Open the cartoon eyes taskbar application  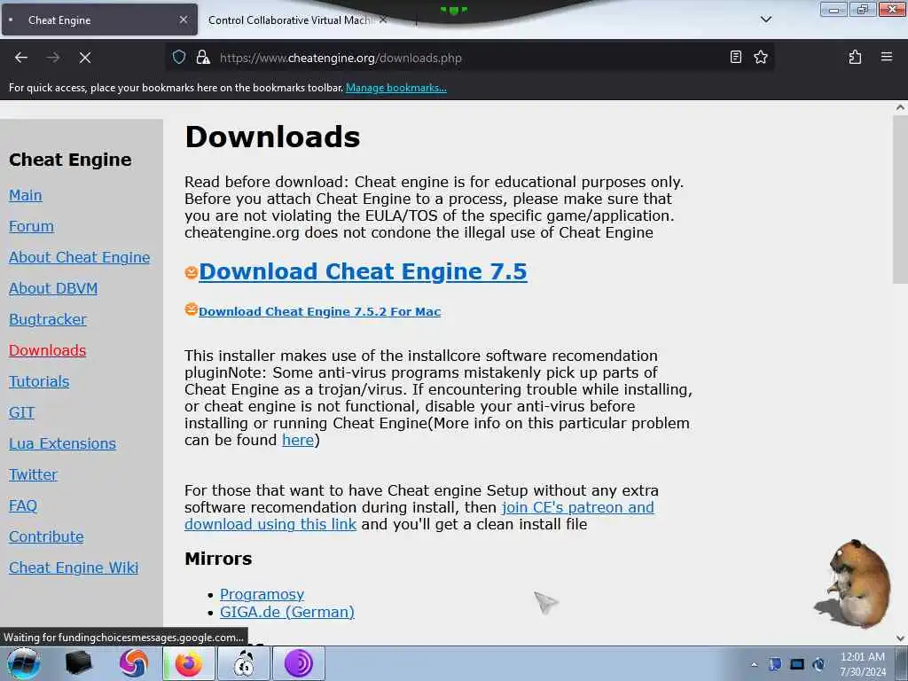coord(244,663)
